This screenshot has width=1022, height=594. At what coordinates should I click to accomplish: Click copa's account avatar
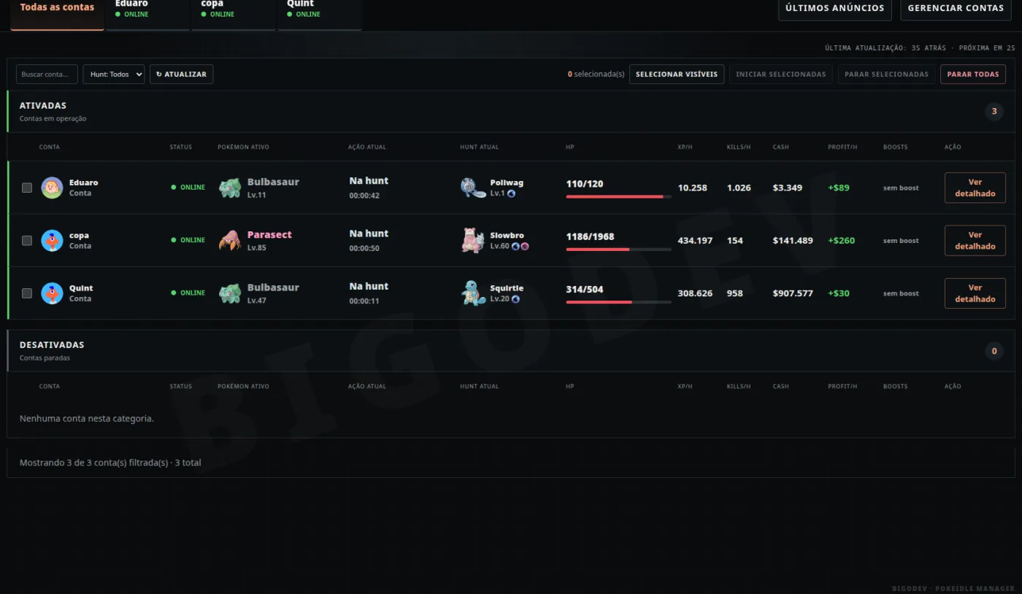pyautogui.click(x=52, y=240)
